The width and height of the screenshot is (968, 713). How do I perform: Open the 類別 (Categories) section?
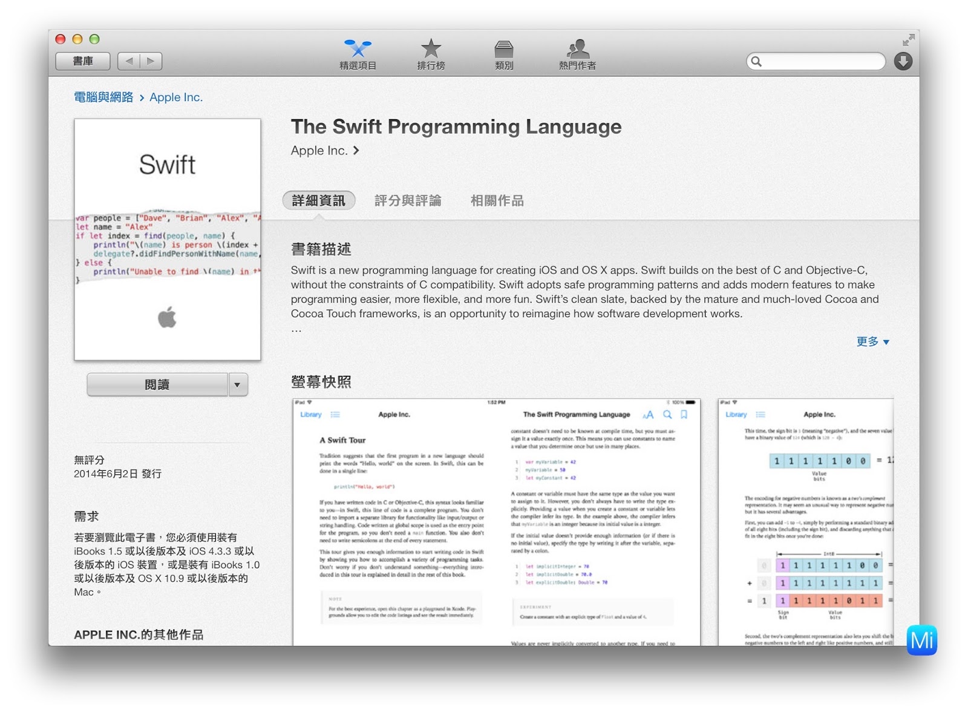pos(504,53)
